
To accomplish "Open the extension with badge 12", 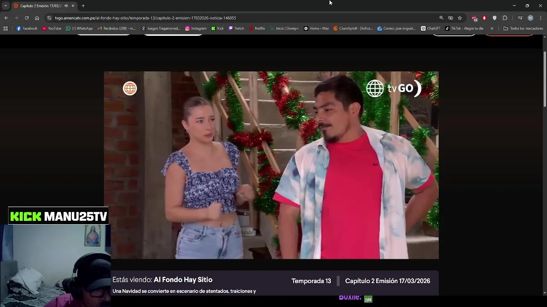I will (474, 18).
